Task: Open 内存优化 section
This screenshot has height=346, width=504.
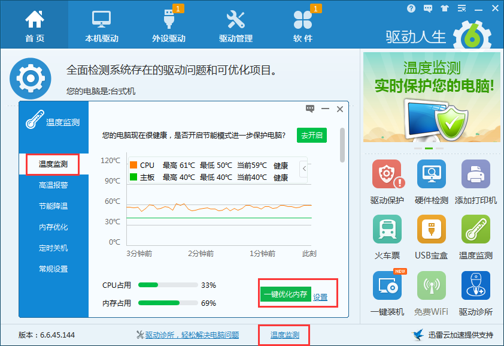Action: pos(53,227)
